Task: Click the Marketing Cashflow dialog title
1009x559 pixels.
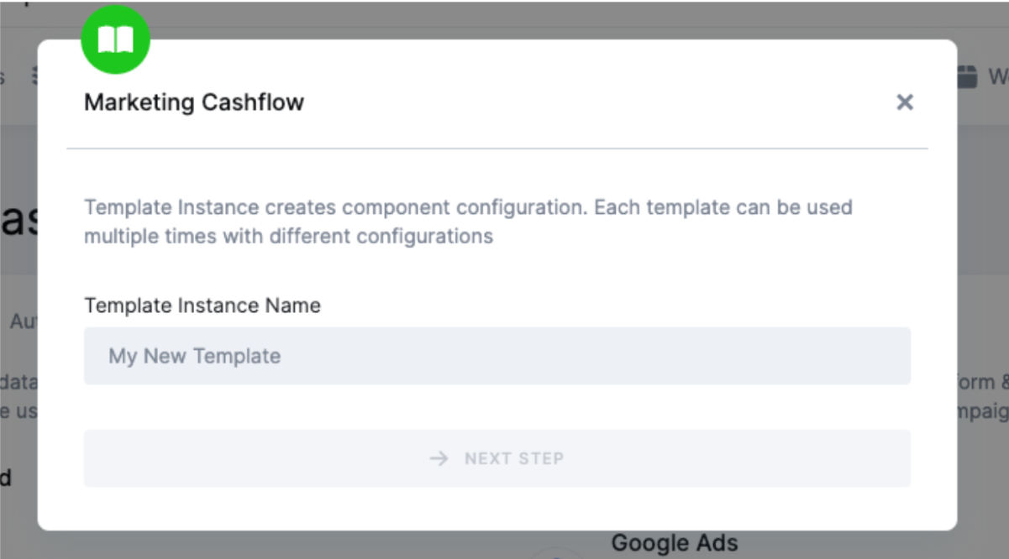Action: click(194, 102)
